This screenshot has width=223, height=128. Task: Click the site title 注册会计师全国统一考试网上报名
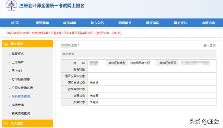[52, 6]
